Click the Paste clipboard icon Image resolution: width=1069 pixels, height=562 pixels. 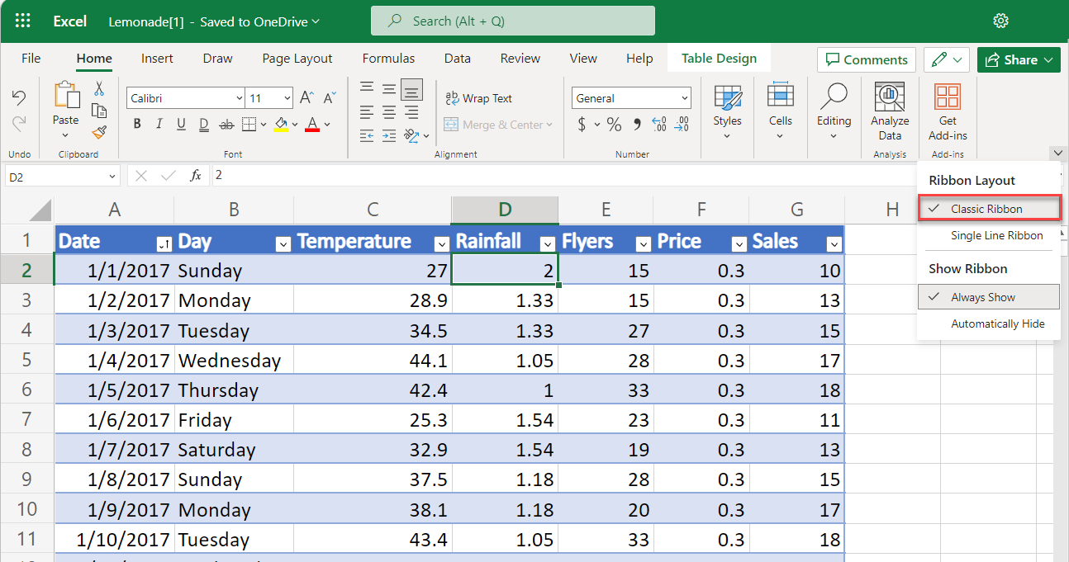point(65,95)
